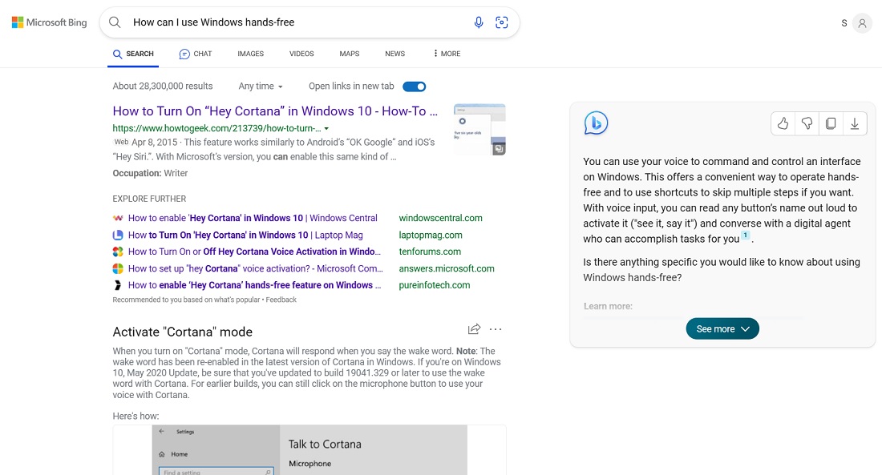882x475 pixels.
Task: Switch to the IMAGES tab
Action: (x=250, y=54)
